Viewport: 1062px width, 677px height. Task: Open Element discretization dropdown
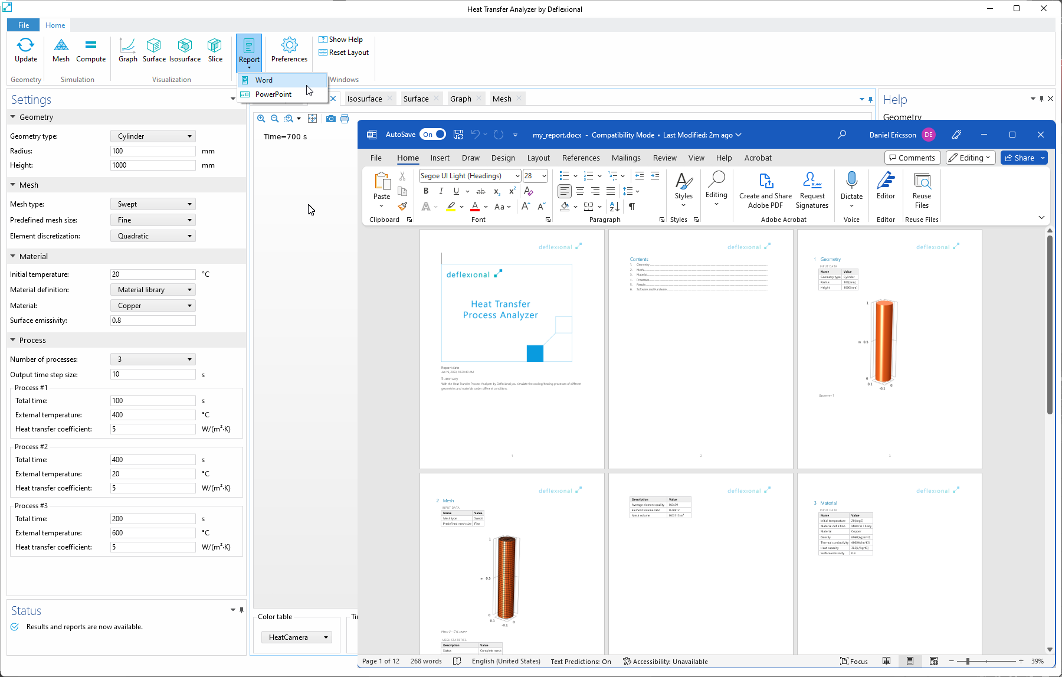153,236
